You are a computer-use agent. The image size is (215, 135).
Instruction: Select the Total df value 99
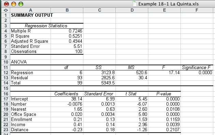pyautogui.click(x=67, y=83)
